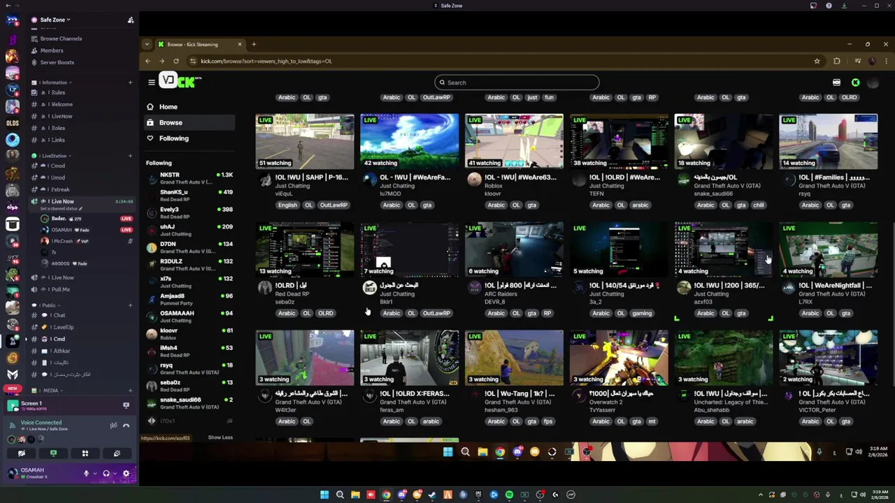Click the Kick search field
Screen dimensions: 895x503
[517, 82]
